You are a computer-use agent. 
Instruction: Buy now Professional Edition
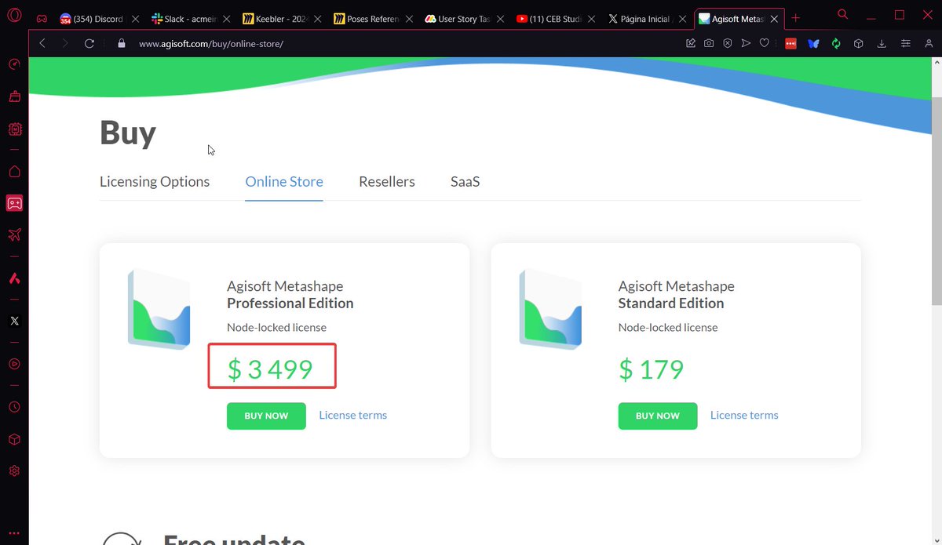tap(266, 416)
